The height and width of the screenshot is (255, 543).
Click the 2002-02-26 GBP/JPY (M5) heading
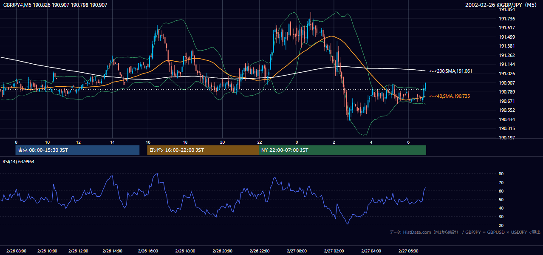(502, 5)
